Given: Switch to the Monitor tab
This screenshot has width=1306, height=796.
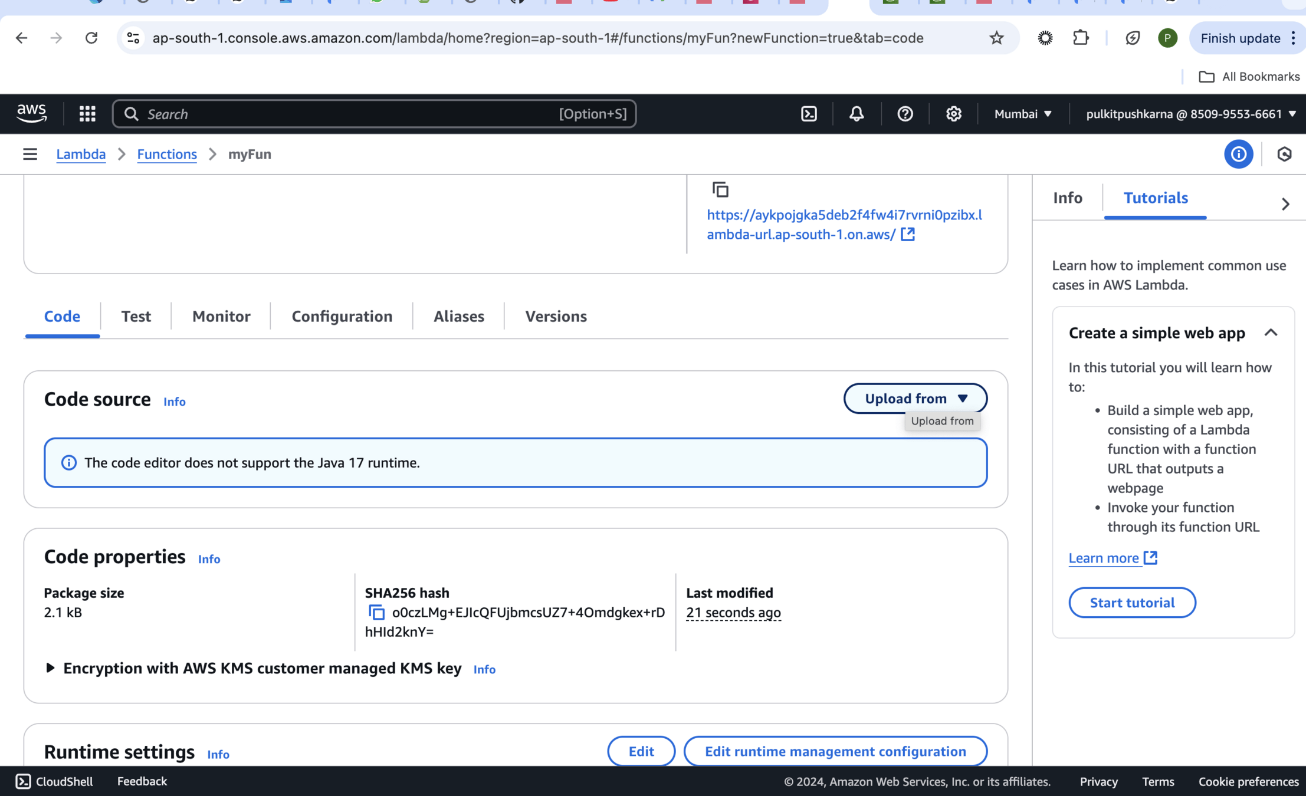Looking at the screenshot, I should [221, 317].
